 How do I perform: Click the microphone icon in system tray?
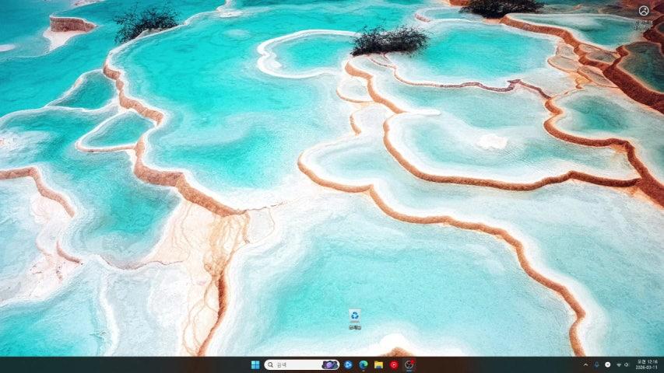(x=597, y=364)
